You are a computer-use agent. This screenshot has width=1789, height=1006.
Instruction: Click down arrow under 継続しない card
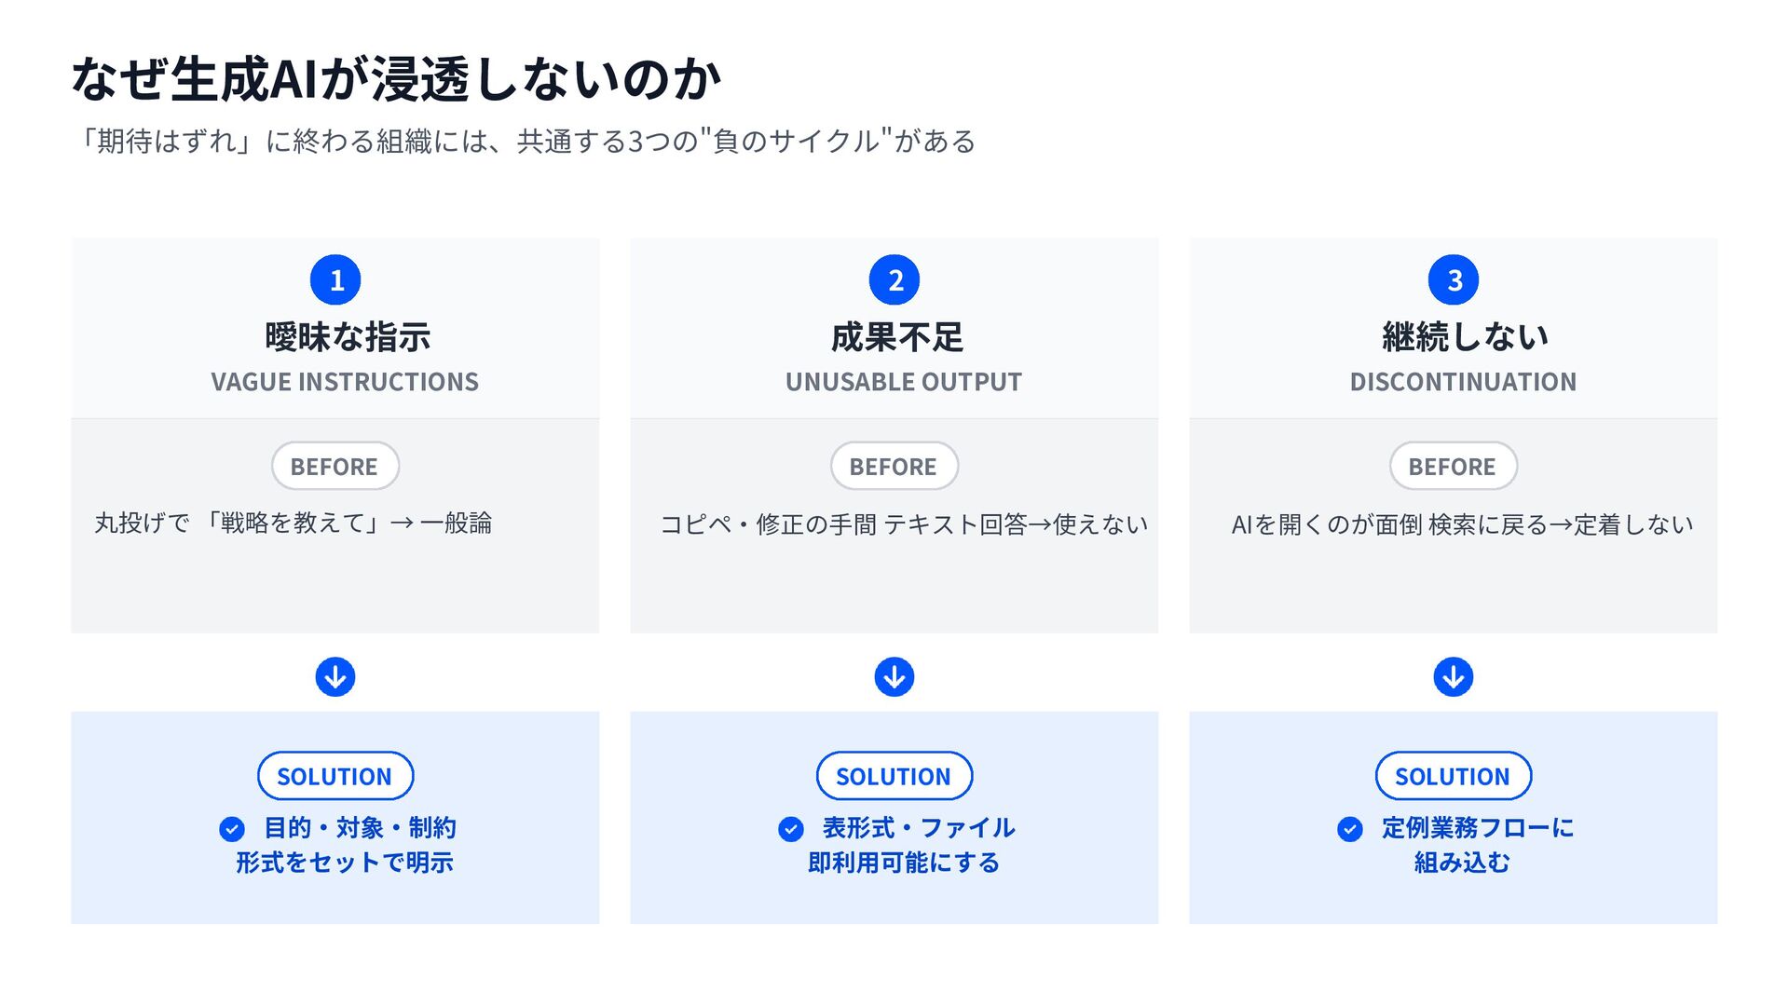pyautogui.click(x=1454, y=677)
